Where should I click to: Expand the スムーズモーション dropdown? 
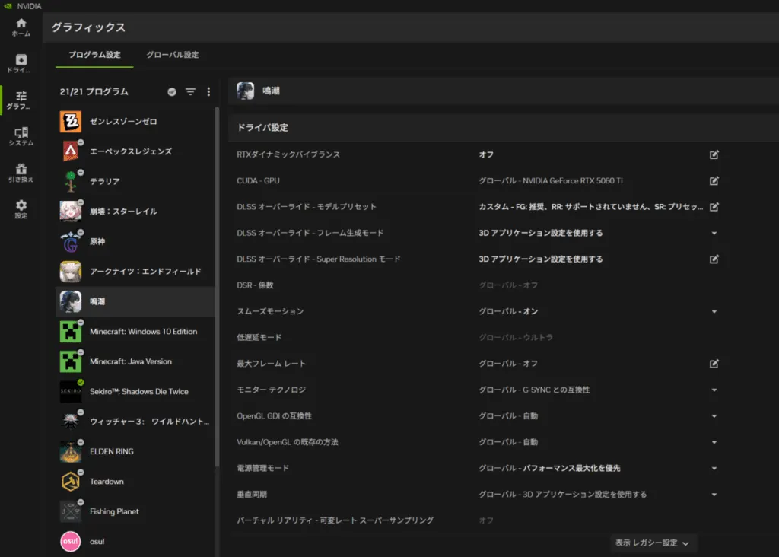(714, 312)
